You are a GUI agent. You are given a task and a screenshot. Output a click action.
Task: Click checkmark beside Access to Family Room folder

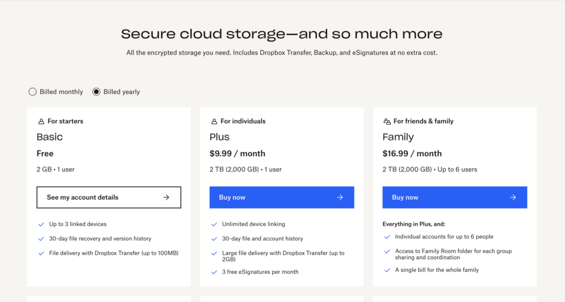(x=387, y=251)
